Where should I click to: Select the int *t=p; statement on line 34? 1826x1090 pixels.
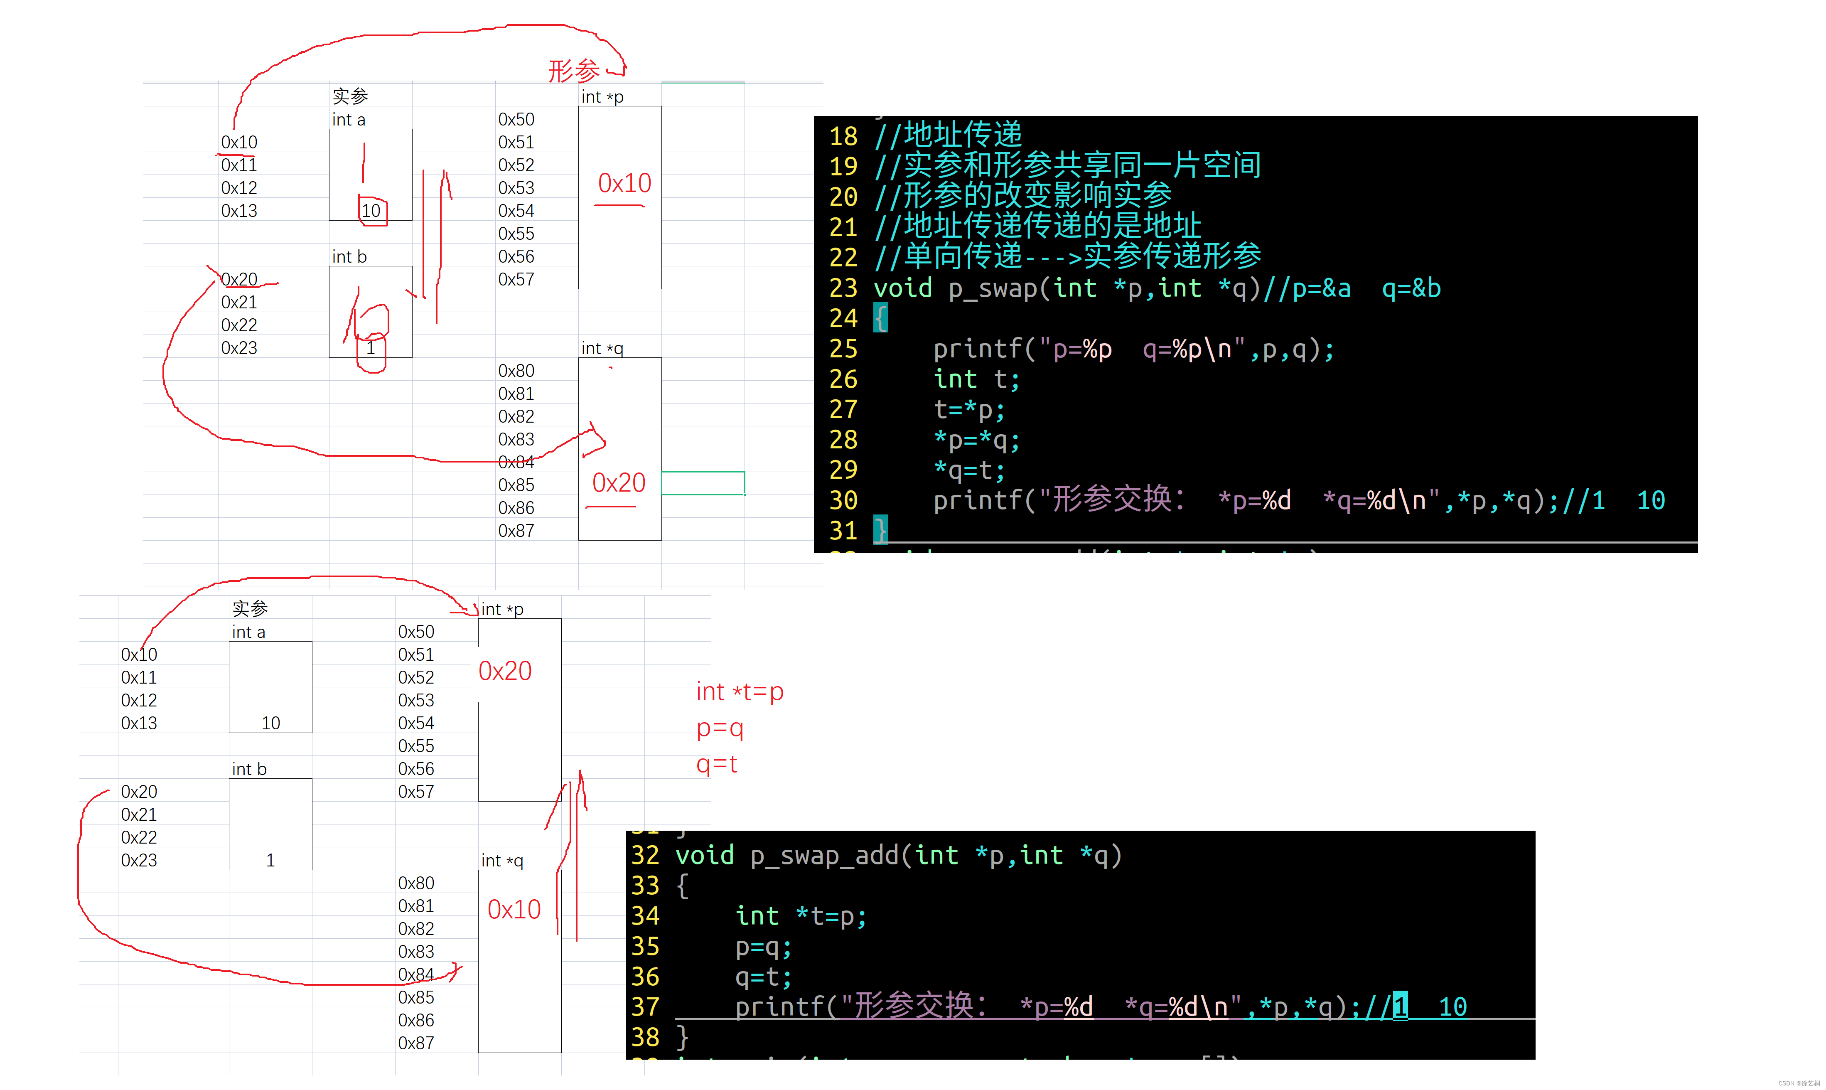tap(800, 915)
